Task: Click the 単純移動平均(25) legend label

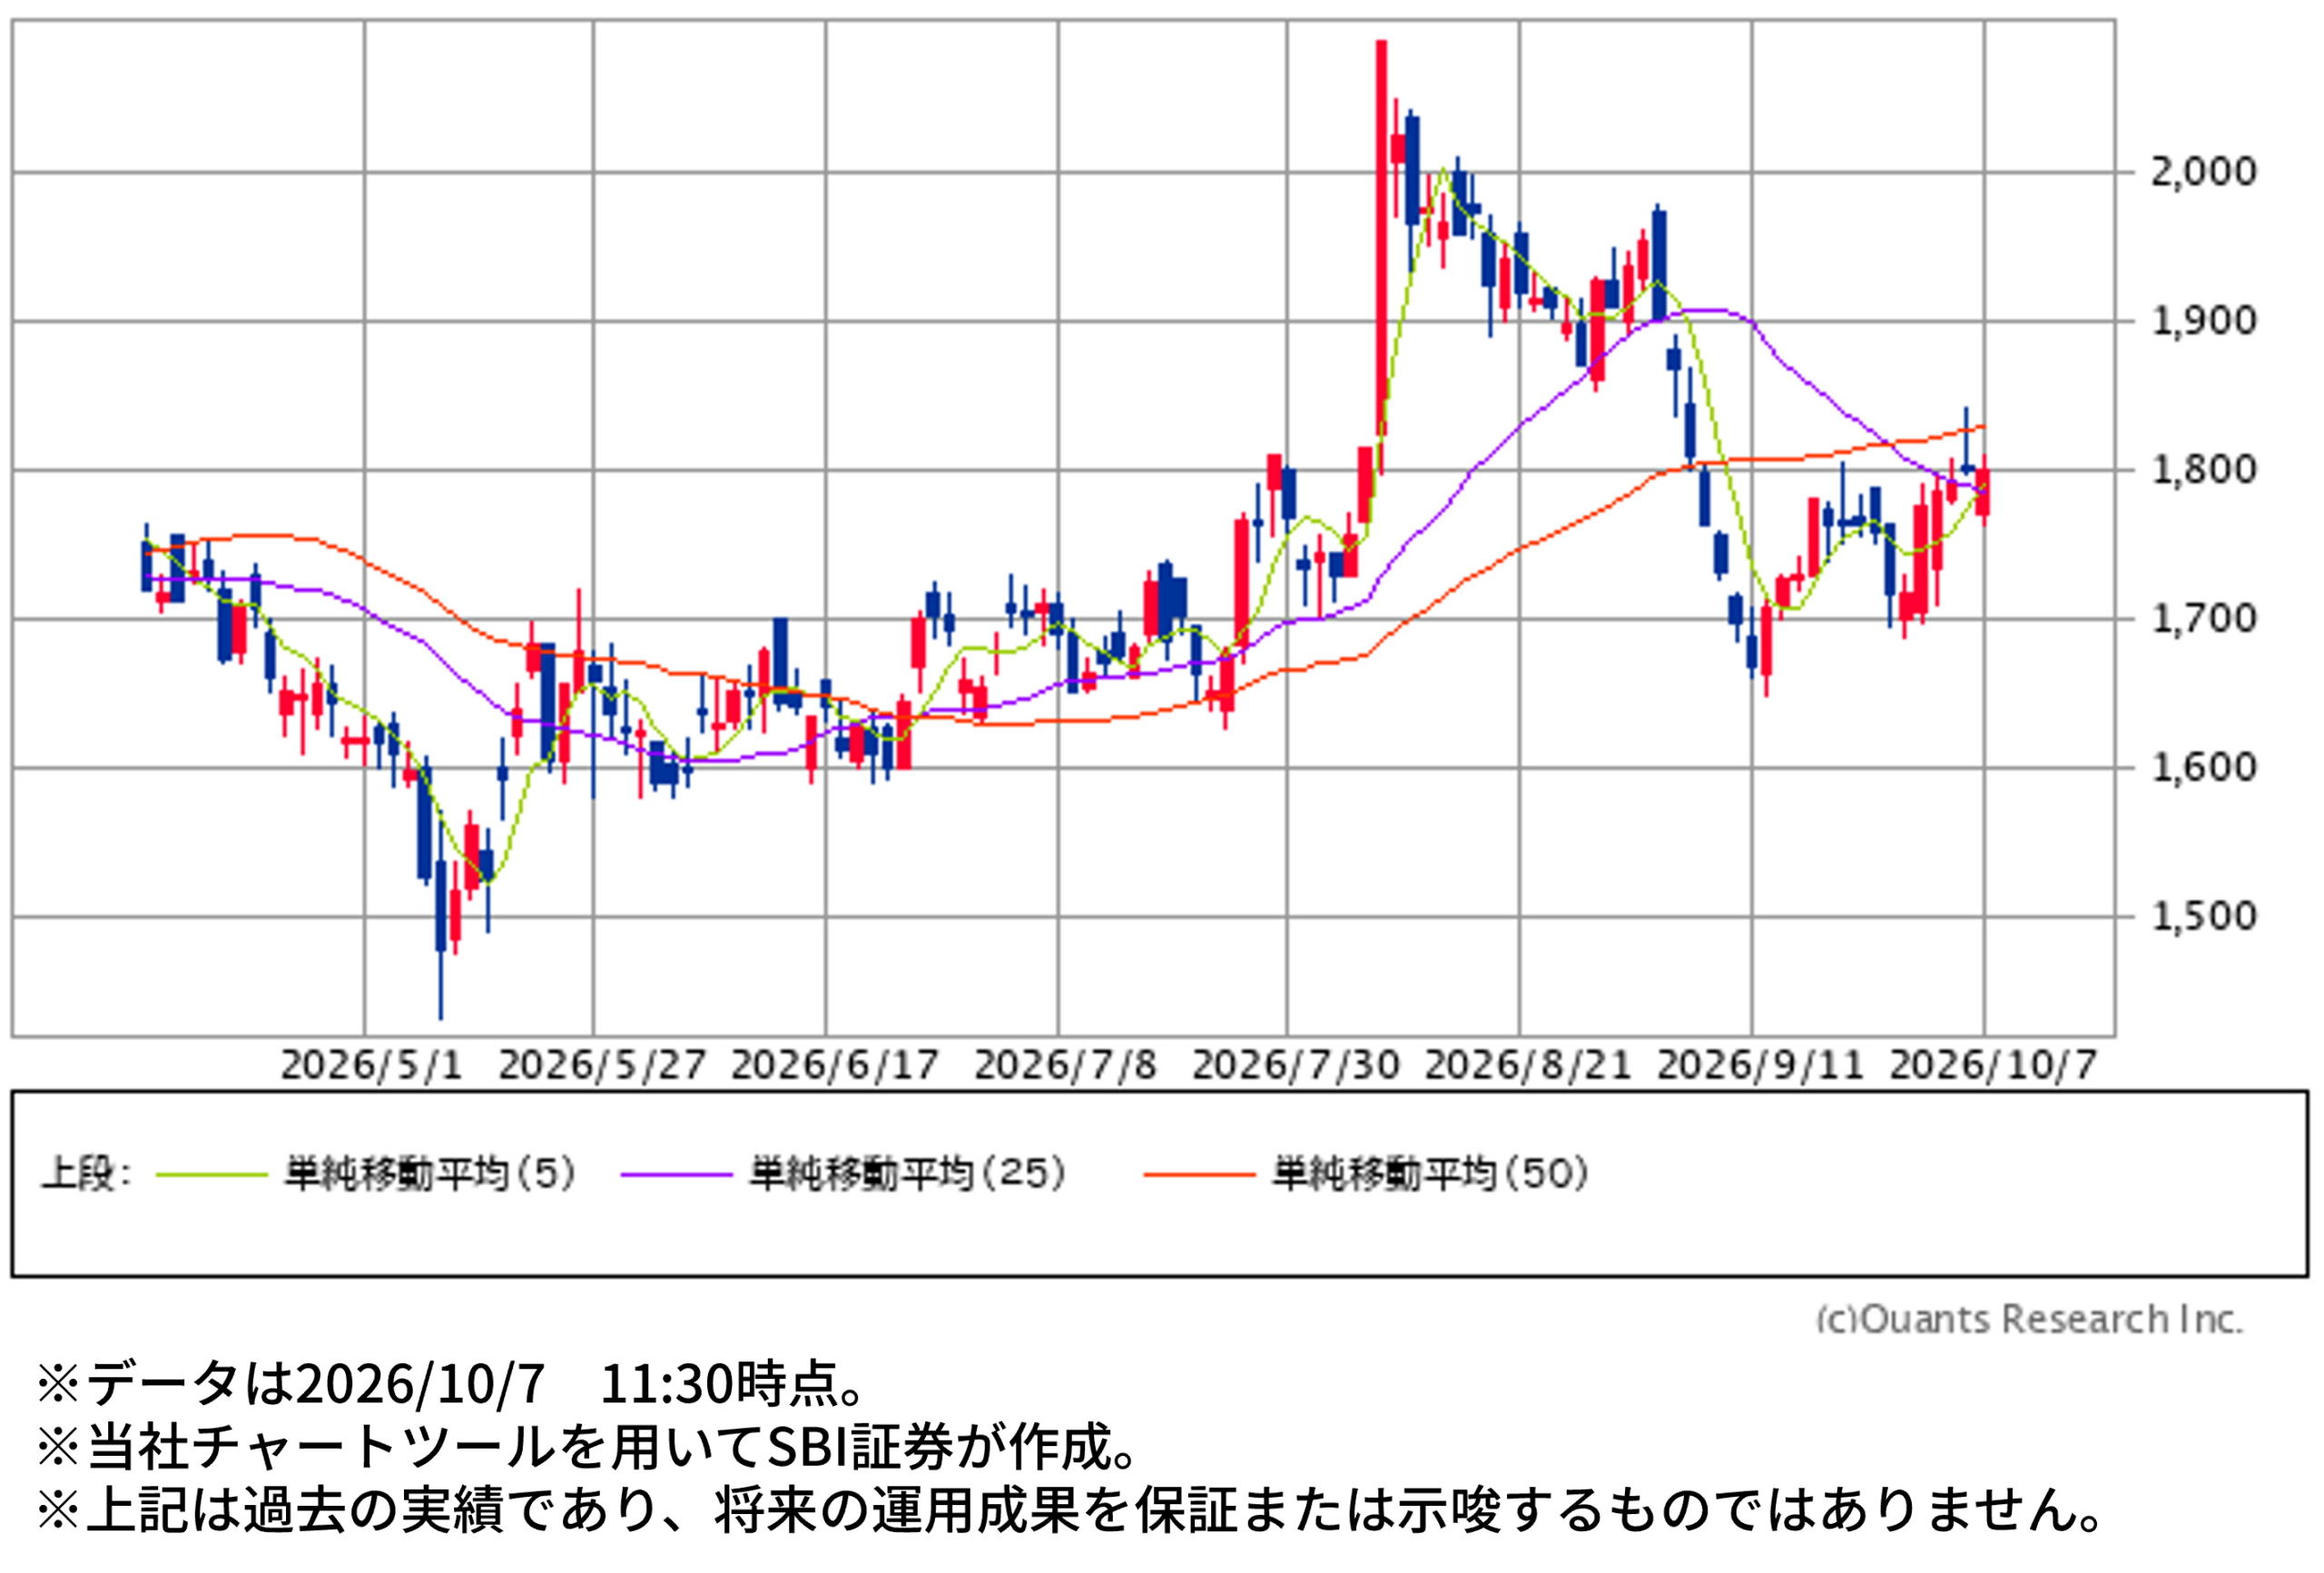Action: 908,1174
